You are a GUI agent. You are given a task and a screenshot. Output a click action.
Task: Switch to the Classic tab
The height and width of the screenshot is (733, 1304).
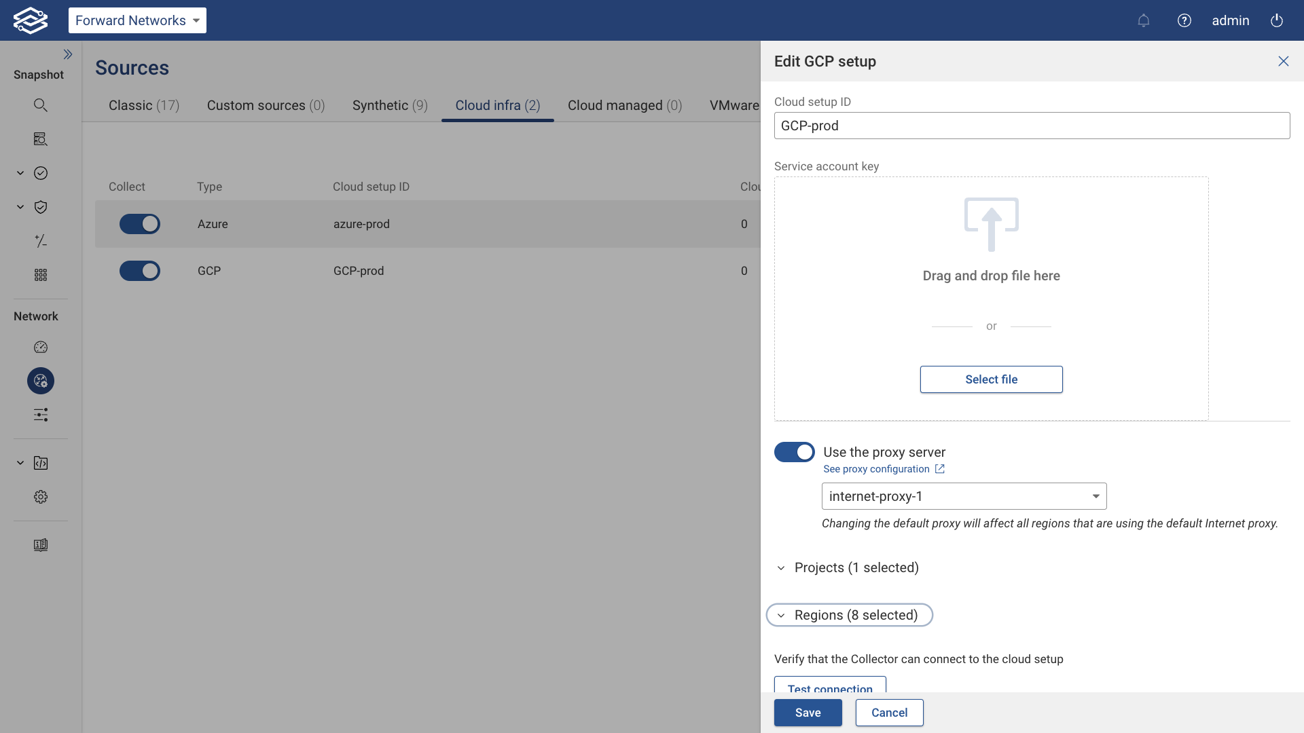[144, 105]
